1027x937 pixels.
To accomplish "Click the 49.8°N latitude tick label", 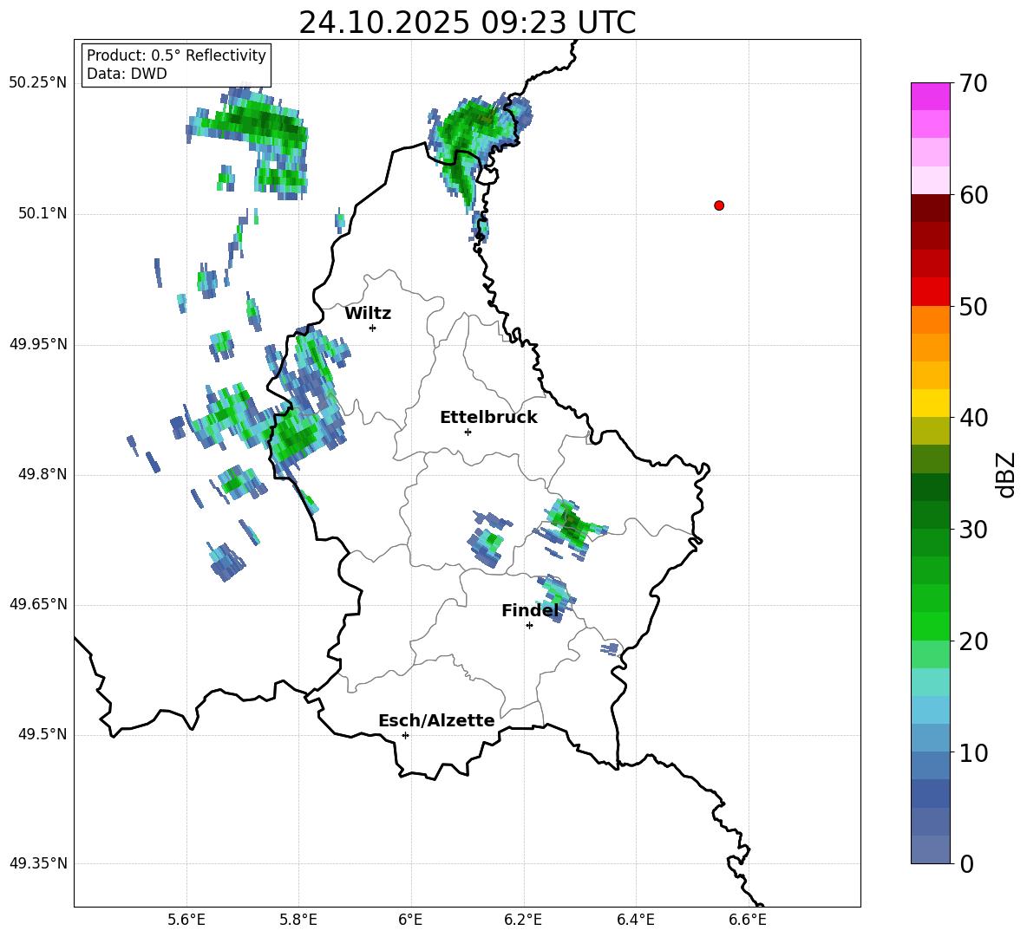I will click(43, 474).
